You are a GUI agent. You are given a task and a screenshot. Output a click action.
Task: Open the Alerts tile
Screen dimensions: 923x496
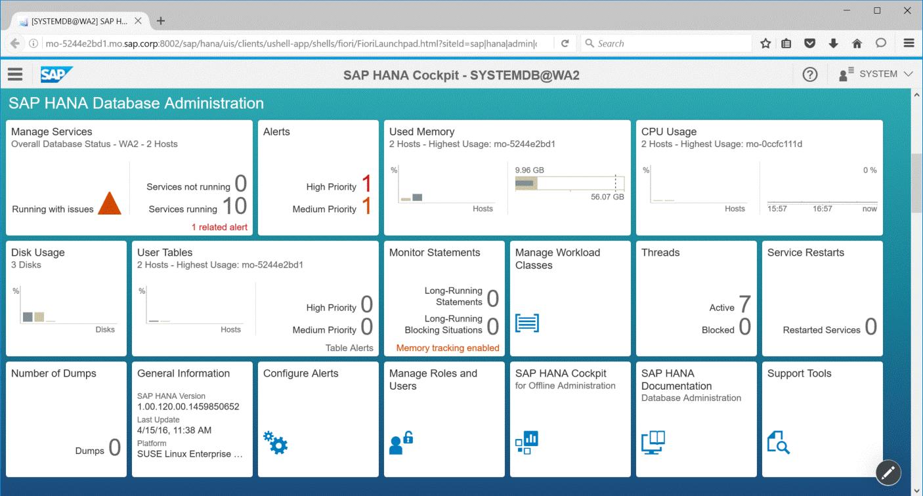(x=318, y=177)
